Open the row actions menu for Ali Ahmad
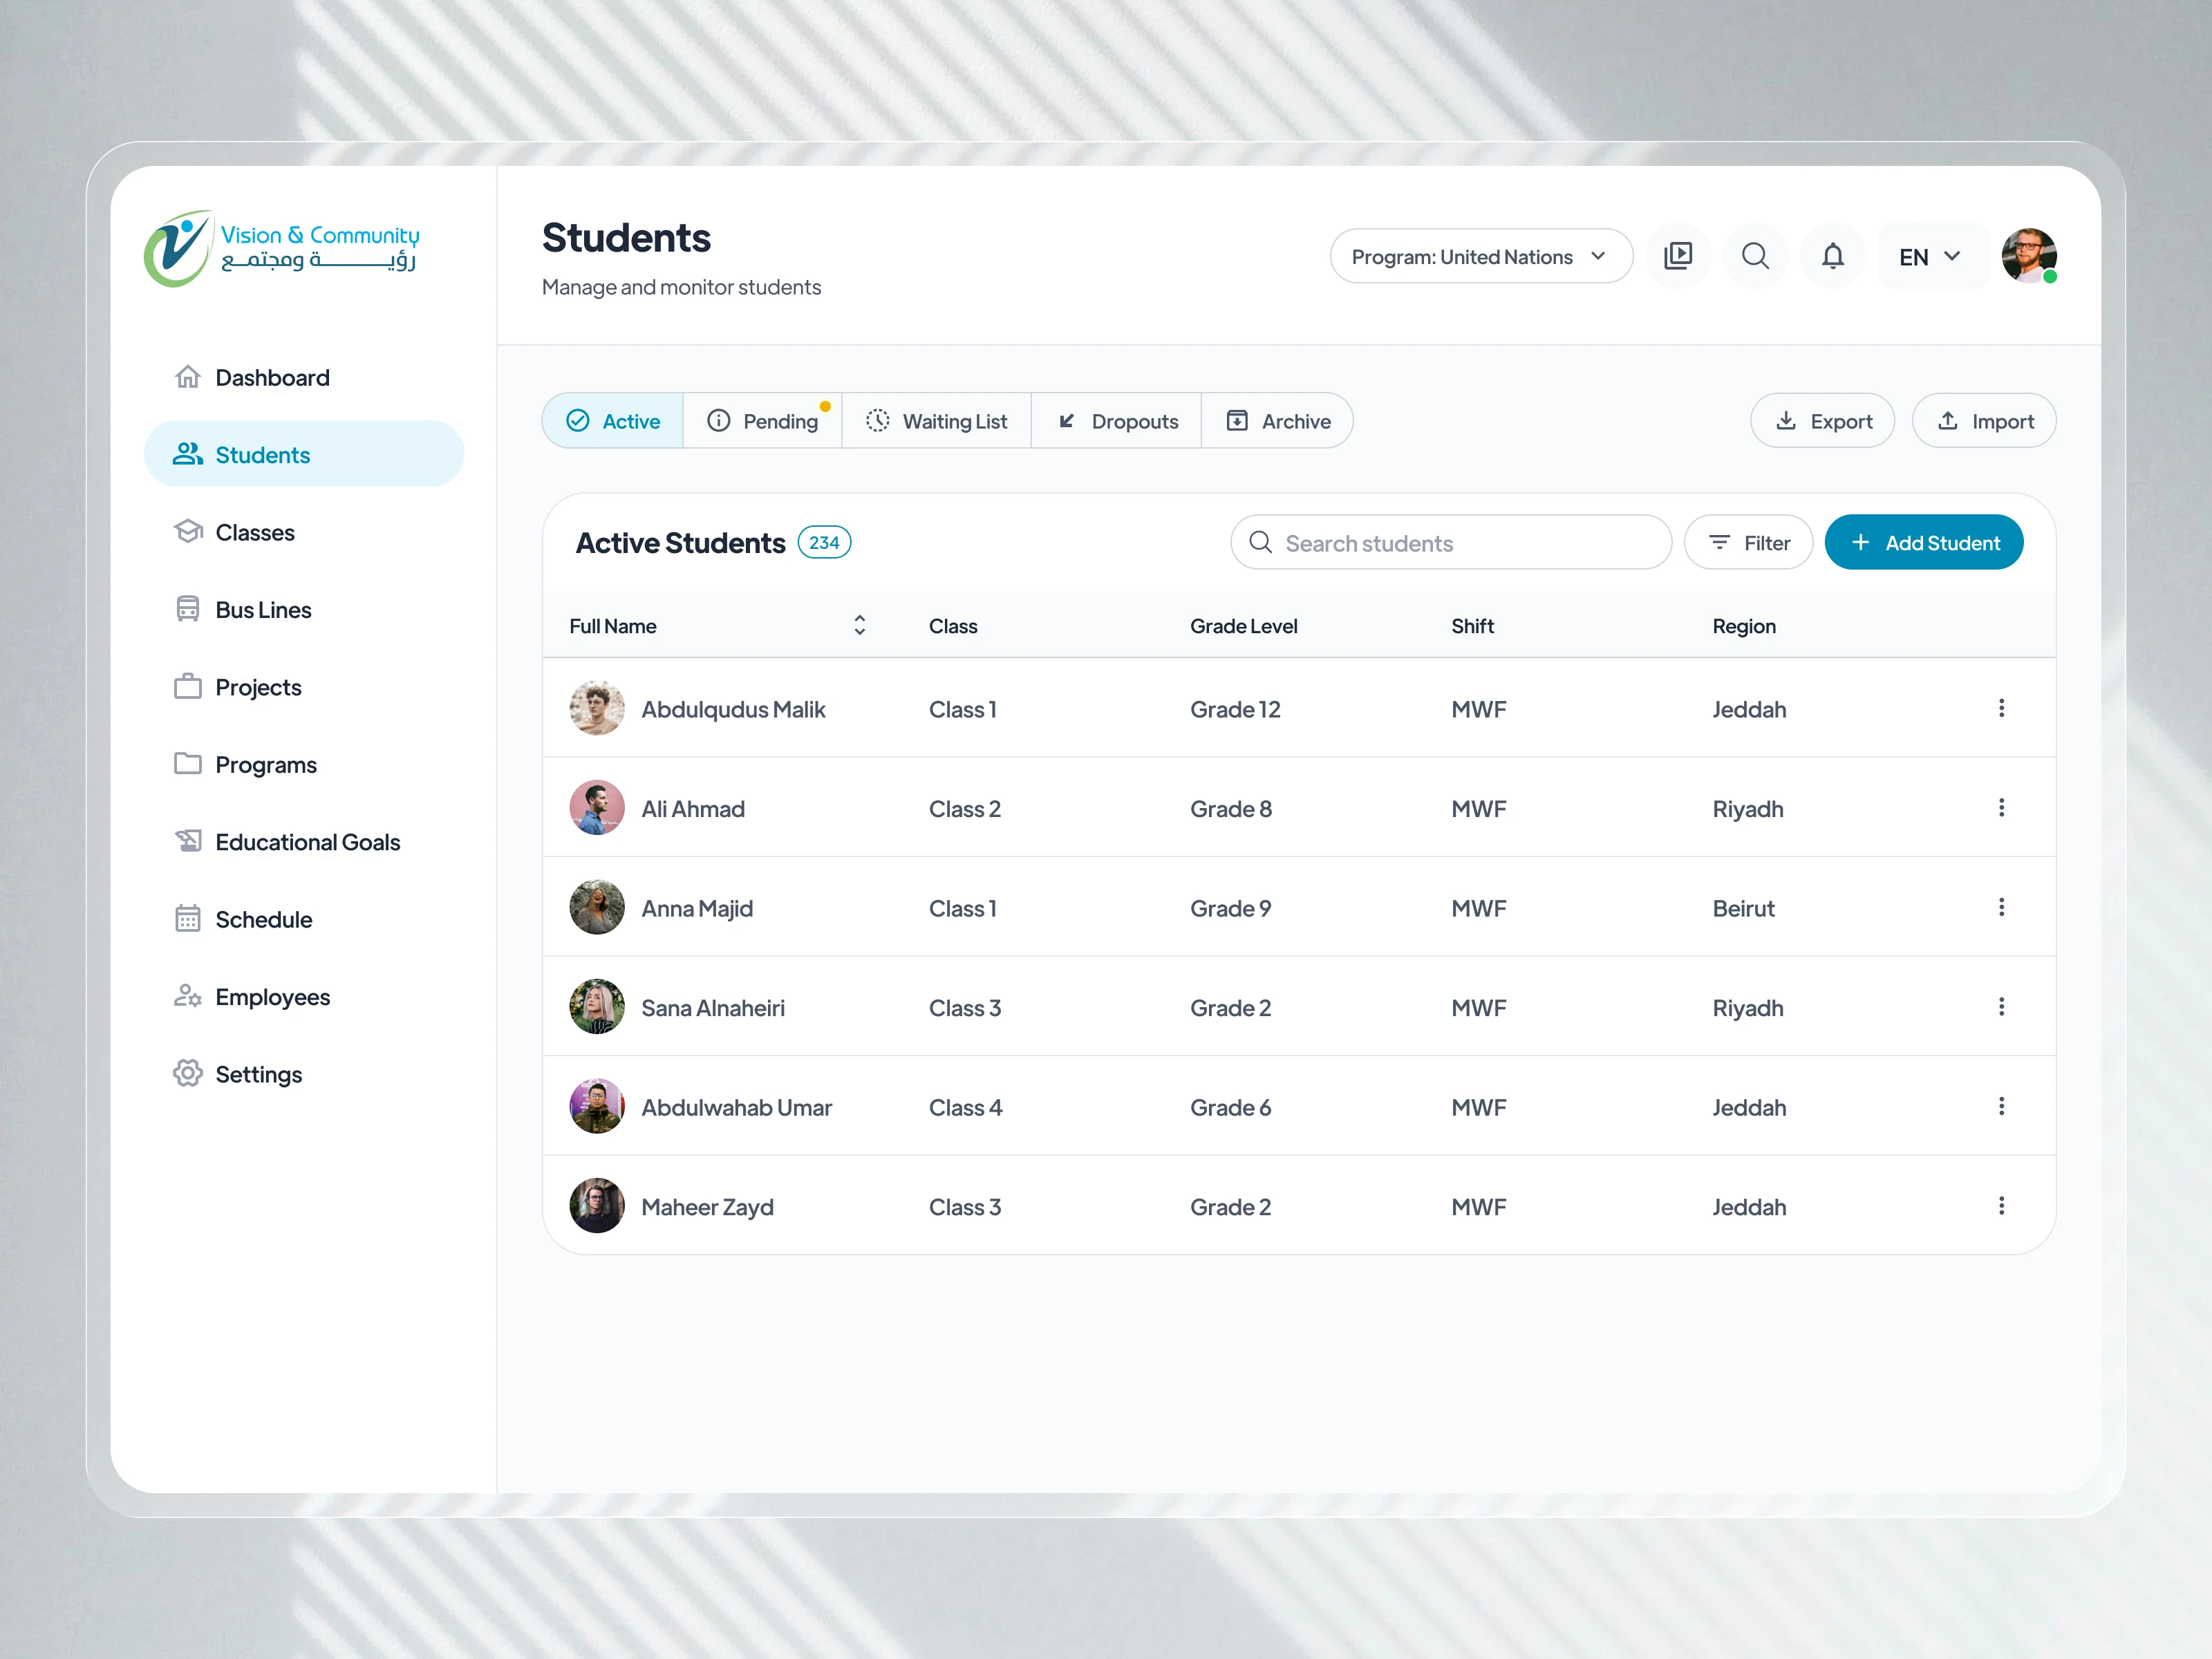 coord(2002,807)
